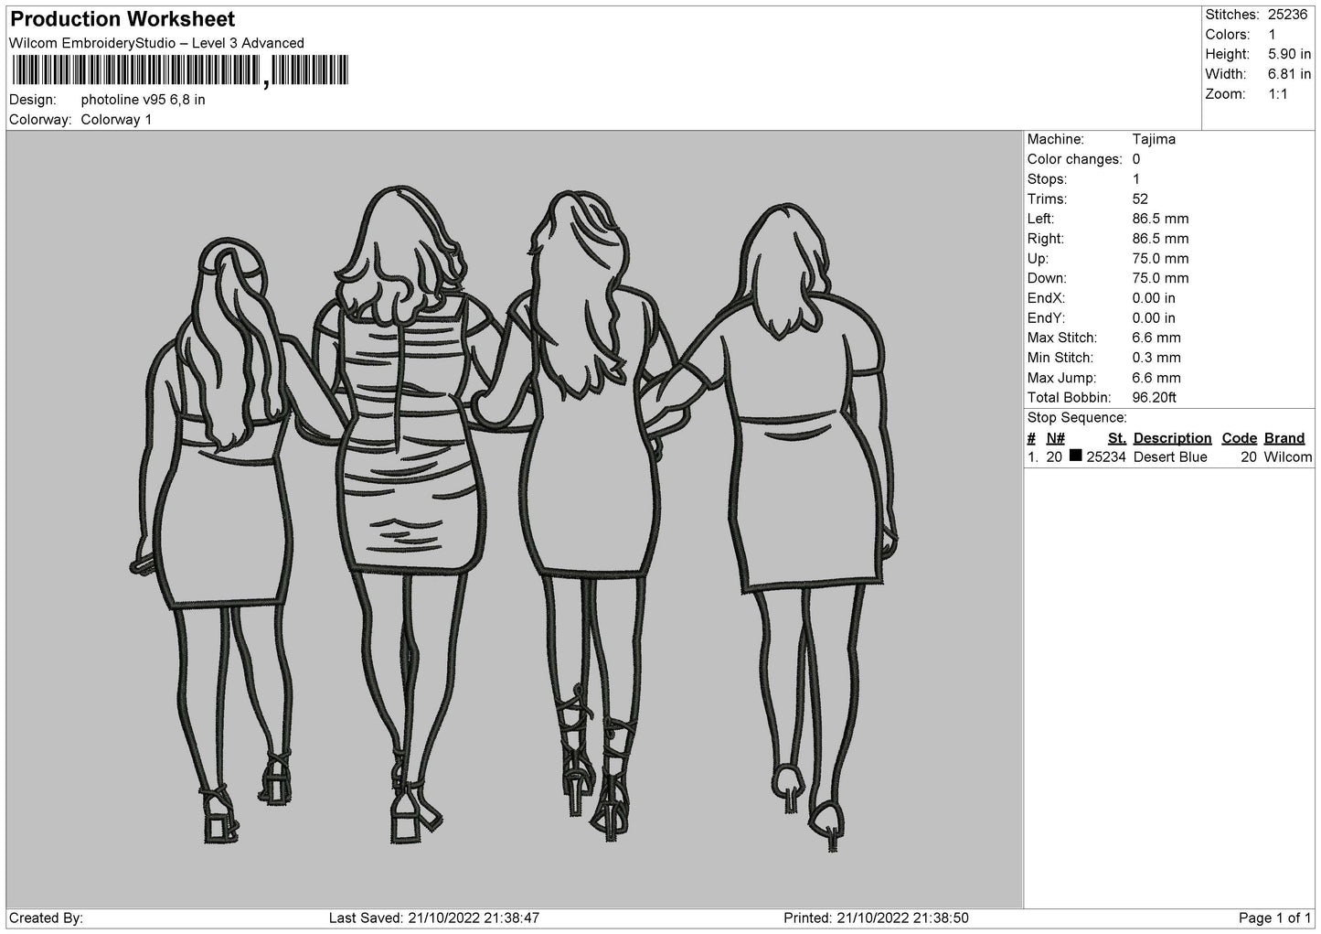Click the Total Bobbin value 96.20ft
Viewport: 1321px width, 934px height.
(x=1154, y=398)
